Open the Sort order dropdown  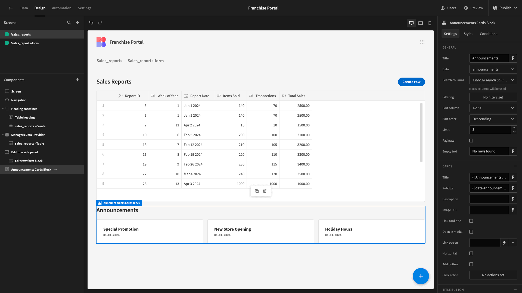click(493, 119)
